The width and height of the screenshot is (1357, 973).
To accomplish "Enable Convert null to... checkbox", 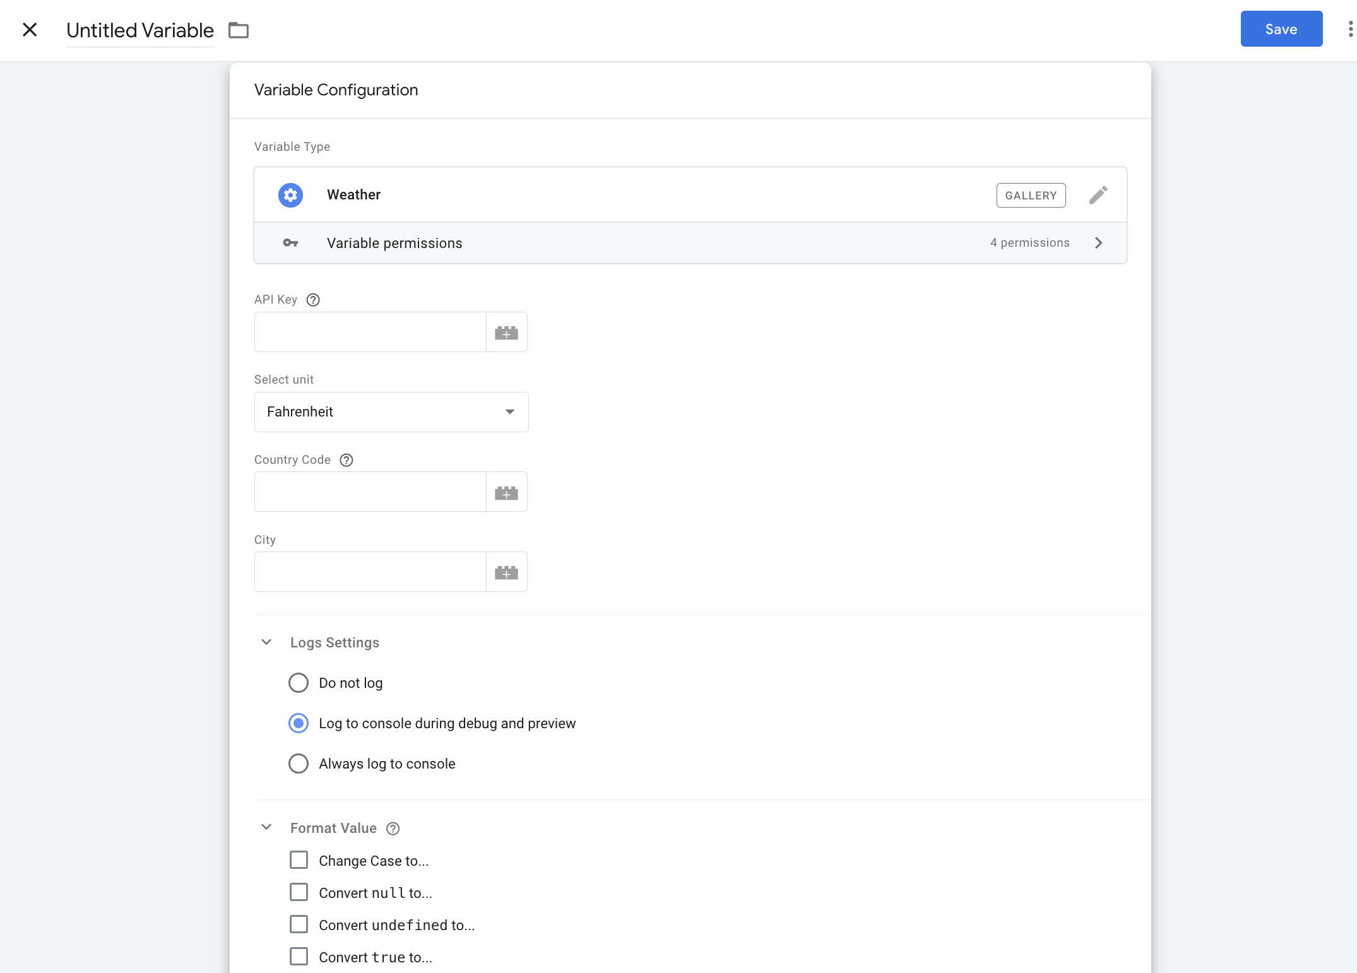I will (x=299, y=892).
